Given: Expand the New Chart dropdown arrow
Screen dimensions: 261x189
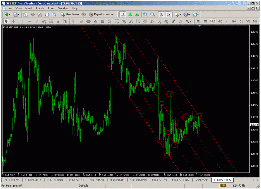Looking at the screenshot, I should click(10, 15).
